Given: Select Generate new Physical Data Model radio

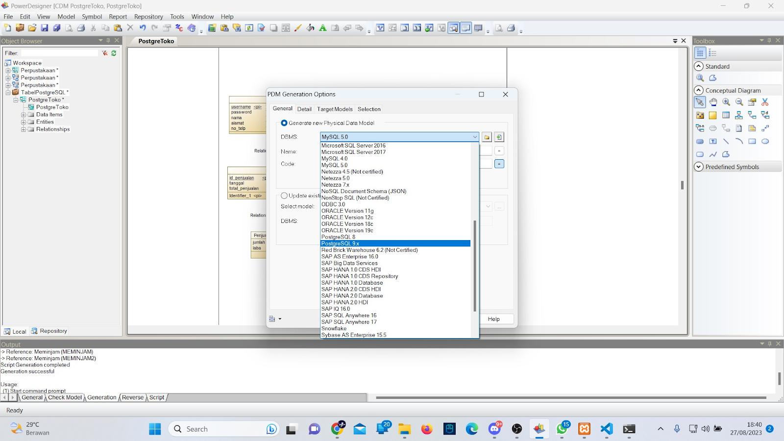Looking at the screenshot, I should pos(284,123).
